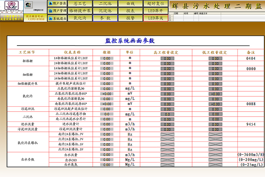This screenshot has width=265, height=177.
Task: Open 报表 reports page
Action: (x=131, y=11)
